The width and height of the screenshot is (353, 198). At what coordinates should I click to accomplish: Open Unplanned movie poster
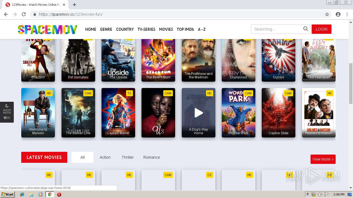[x=239, y=60]
